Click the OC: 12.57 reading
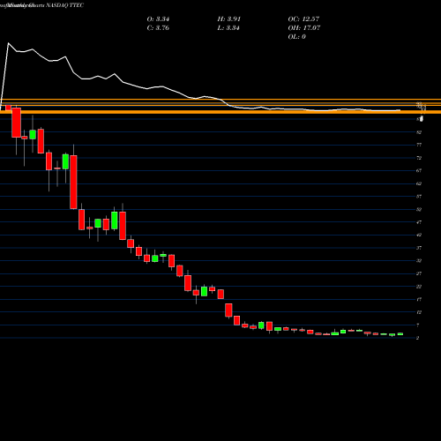Viewport: 441px width, 441px height. click(x=303, y=19)
